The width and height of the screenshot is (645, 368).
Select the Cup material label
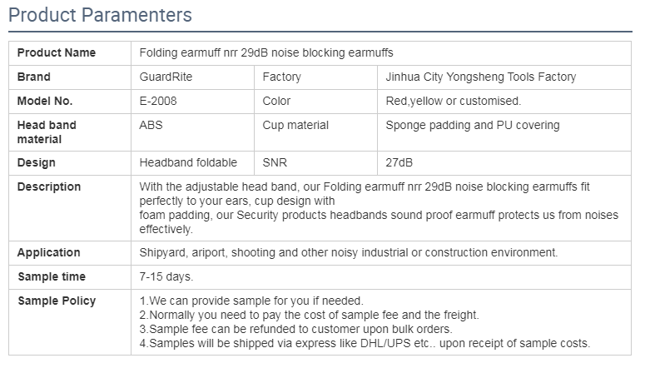pos(295,125)
